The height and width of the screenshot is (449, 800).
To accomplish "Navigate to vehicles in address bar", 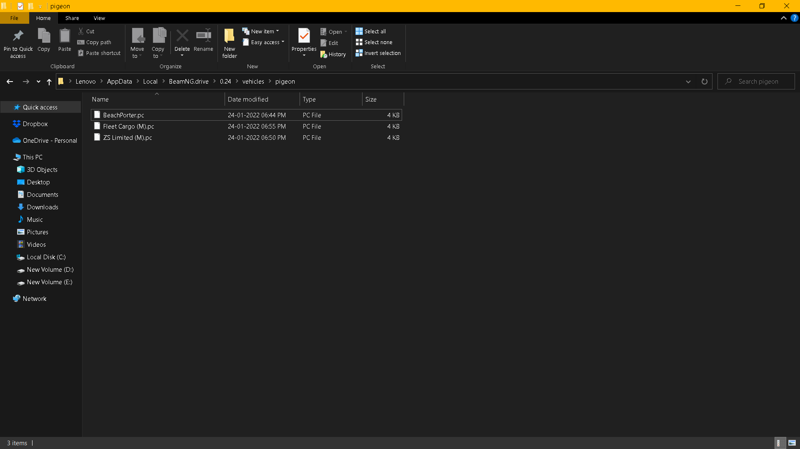I will coord(253,82).
